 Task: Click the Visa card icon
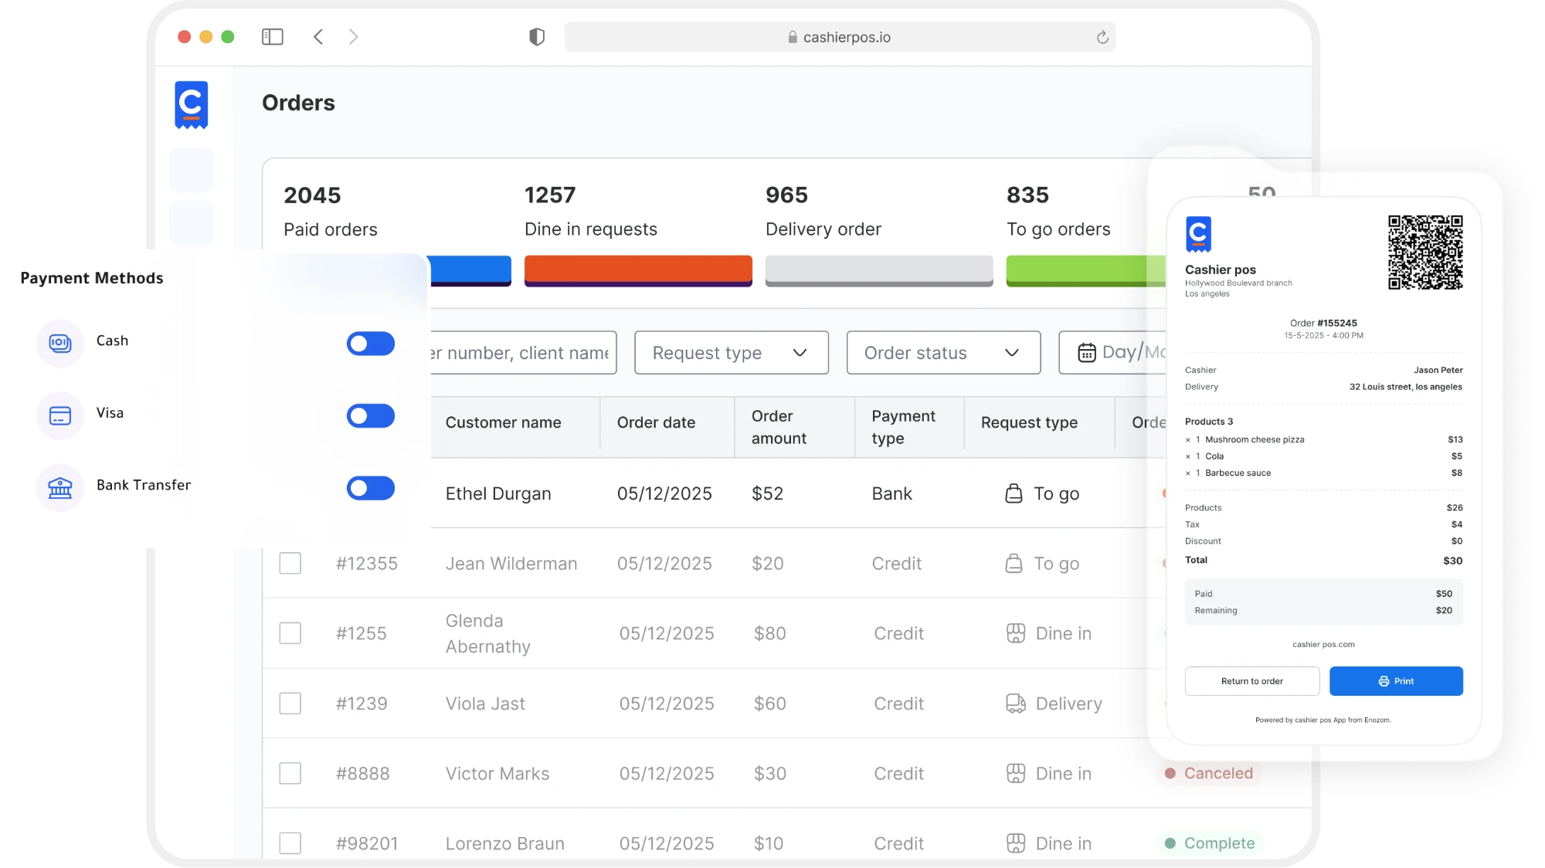point(60,415)
